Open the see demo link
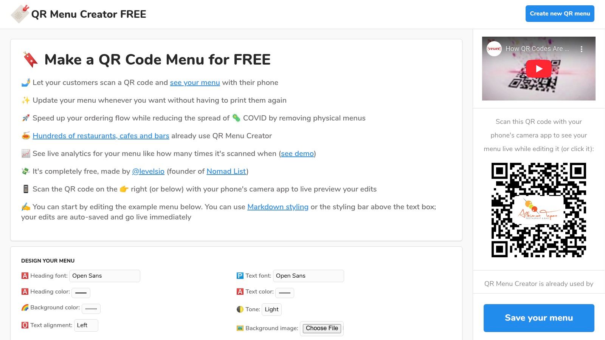Image resolution: width=605 pixels, height=340 pixels. click(x=298, y=153)
